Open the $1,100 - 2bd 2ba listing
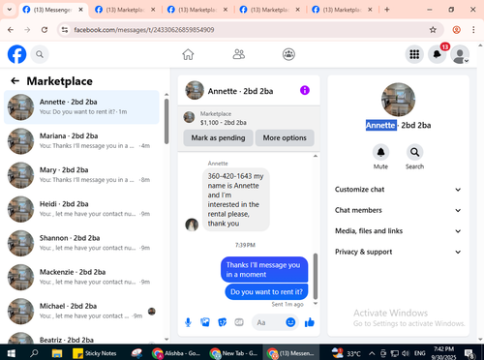 tap(249, 118)
